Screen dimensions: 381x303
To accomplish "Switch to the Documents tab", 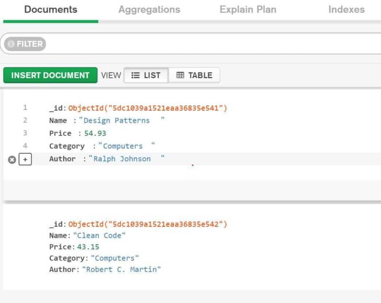I will [x=51, y=9].
